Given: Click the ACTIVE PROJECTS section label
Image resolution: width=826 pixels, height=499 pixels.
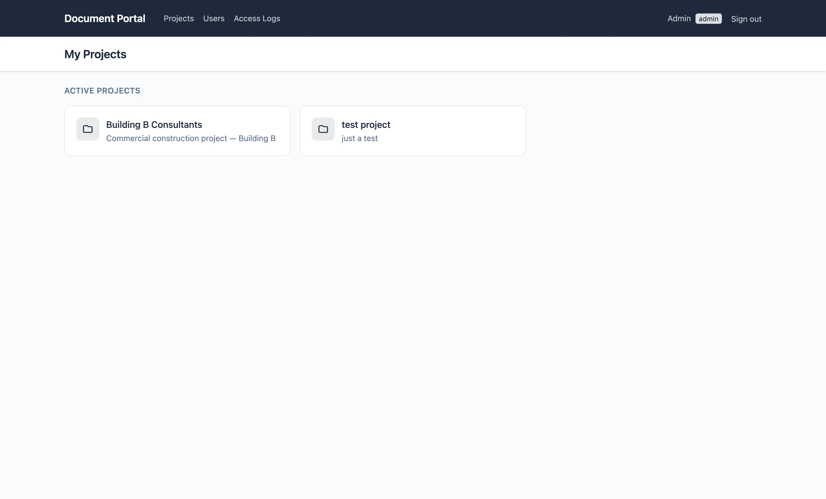Looking at the screenshot, I should coord(102,91).
